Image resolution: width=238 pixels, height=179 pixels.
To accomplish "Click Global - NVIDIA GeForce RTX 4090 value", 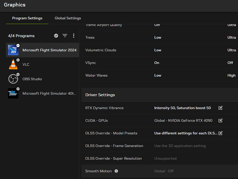I will (183, 121).
